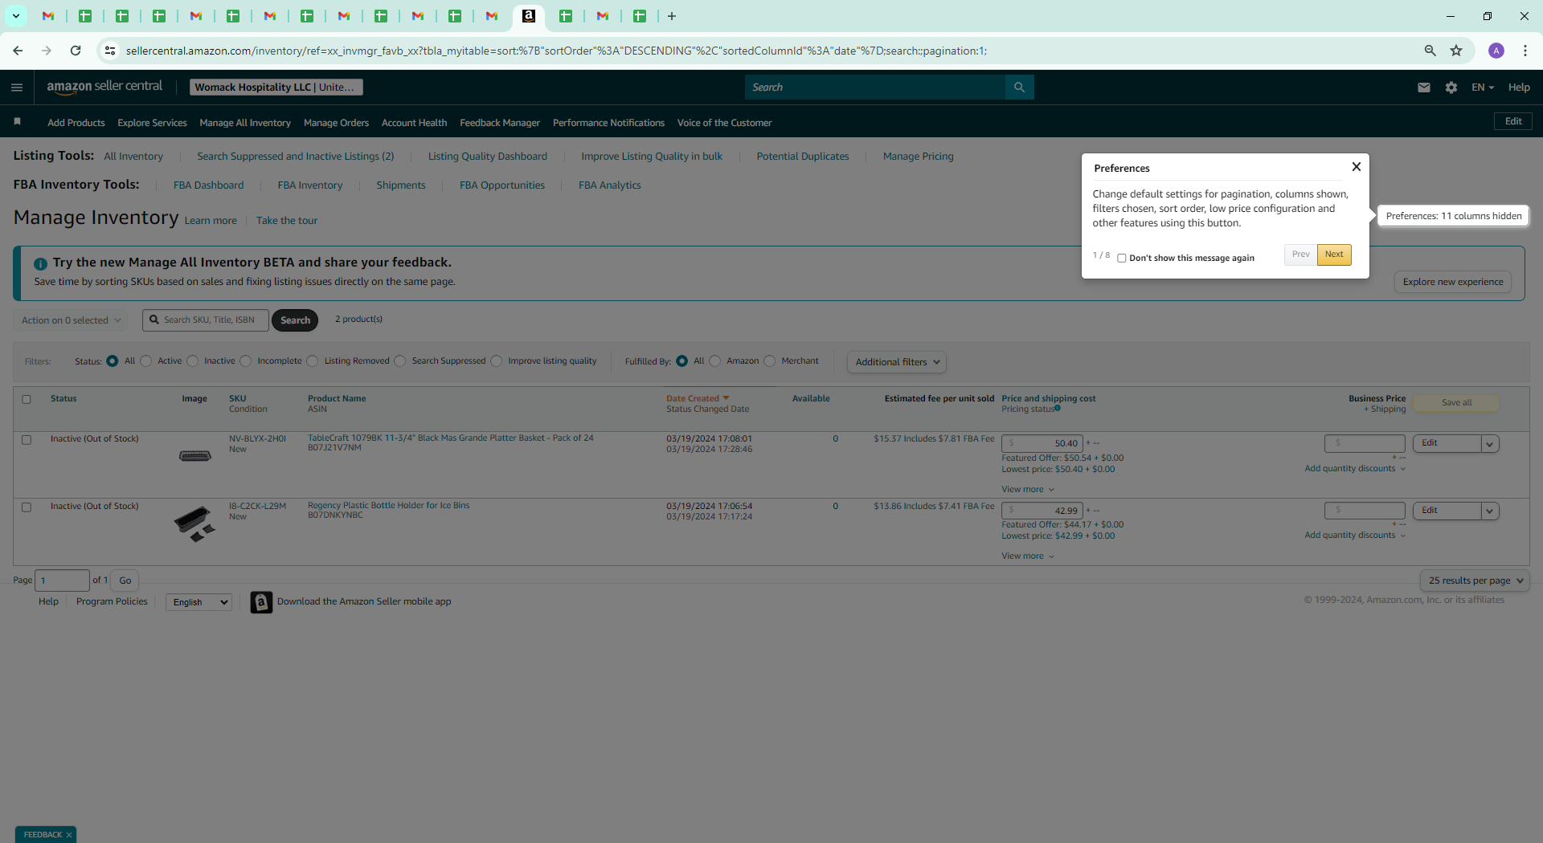
Task: Select the Incomplete status filter
Action: (246, 361)
